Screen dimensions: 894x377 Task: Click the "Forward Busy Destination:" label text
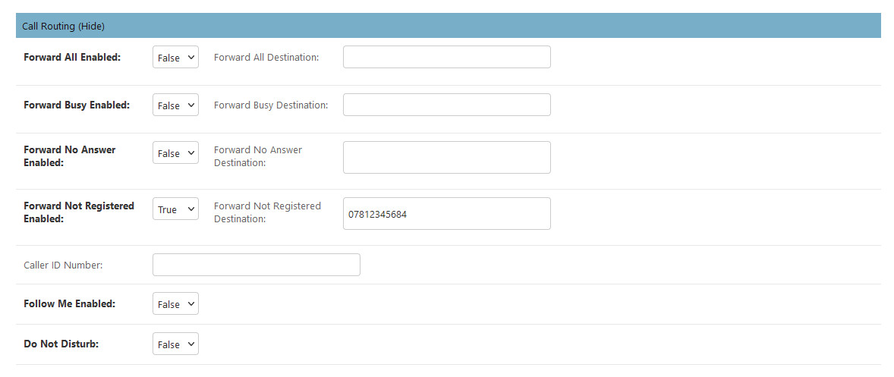(271, 105)
